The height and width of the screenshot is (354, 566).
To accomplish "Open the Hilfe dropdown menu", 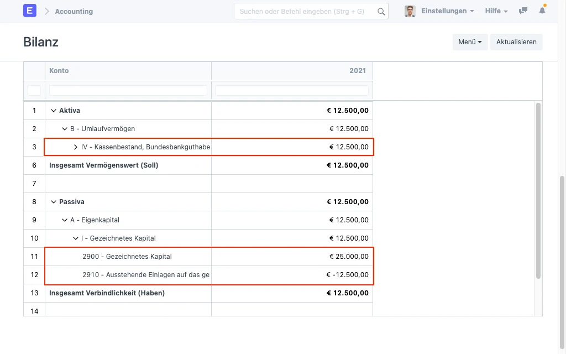I will 496,11.
